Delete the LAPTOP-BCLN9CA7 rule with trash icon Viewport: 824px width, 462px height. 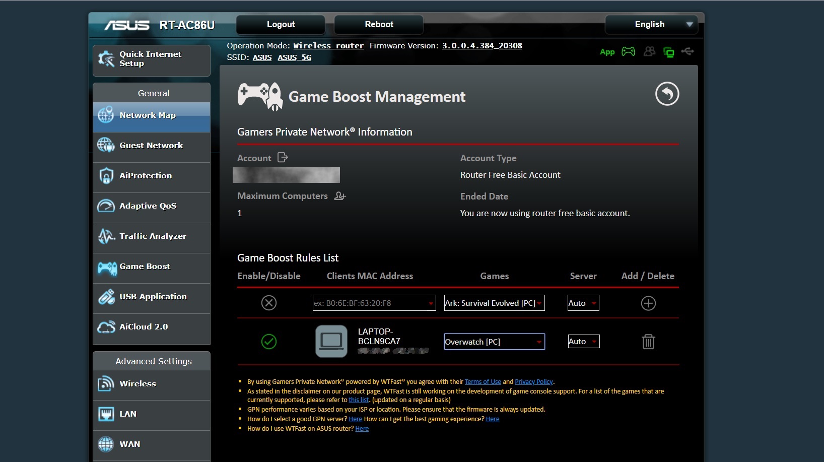click(x=648, y=342)
